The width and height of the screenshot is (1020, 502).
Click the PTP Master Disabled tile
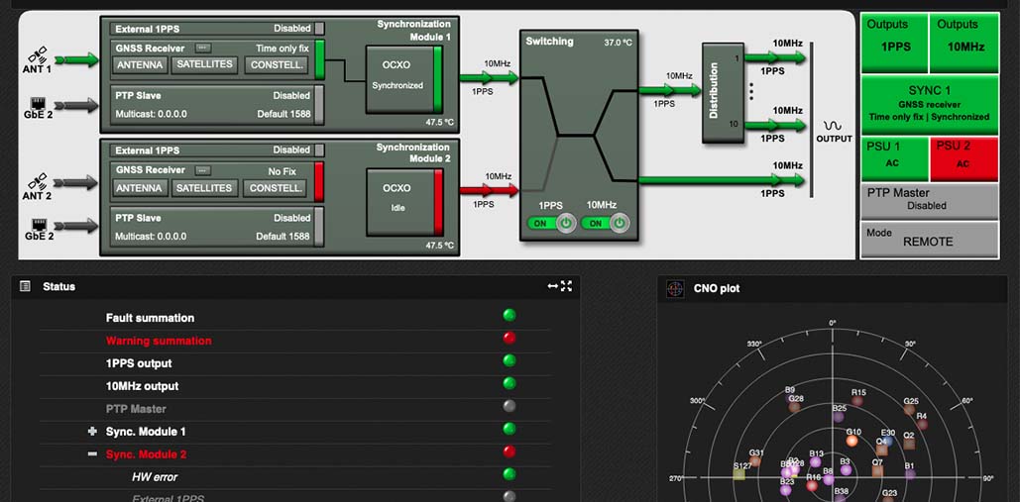tap(930, 201)
